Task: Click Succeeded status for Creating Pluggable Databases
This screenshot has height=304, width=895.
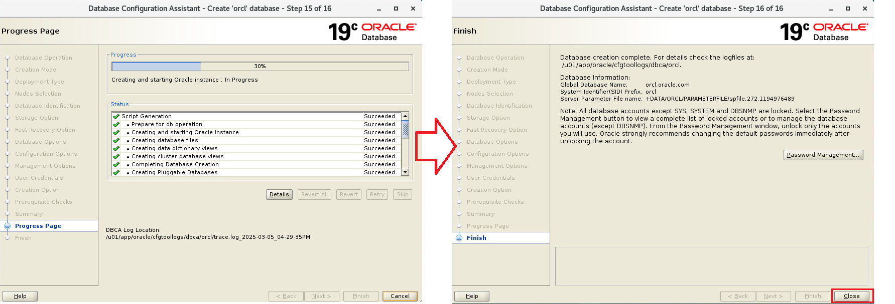Action: [379, 172]
